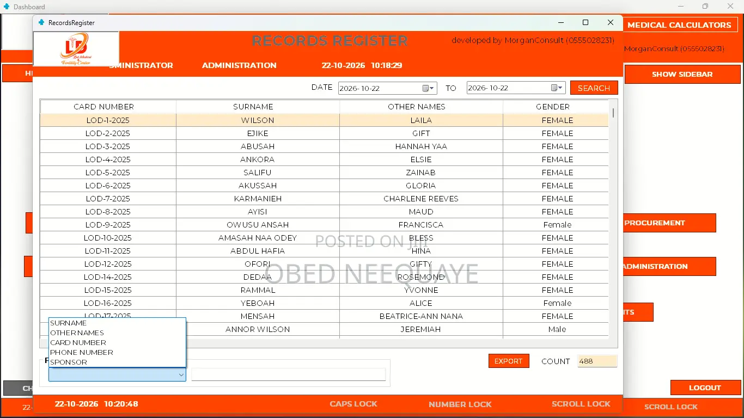744x418 pixels.
Task: Click the EXPORT button
Action: (509, 361)
